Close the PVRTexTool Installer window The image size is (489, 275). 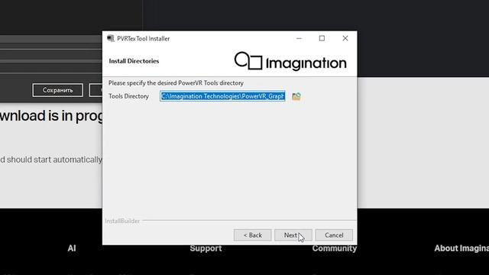[345, 38]
